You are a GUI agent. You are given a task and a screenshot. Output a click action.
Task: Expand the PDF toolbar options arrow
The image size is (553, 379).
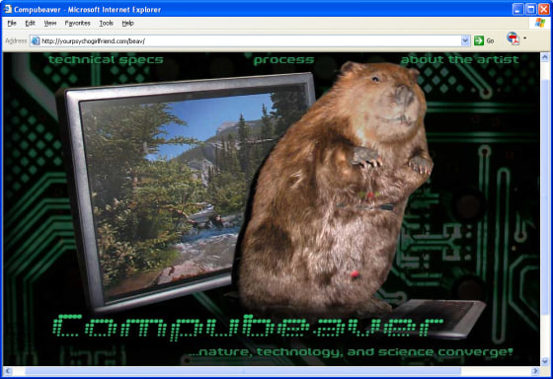(524, 38)
